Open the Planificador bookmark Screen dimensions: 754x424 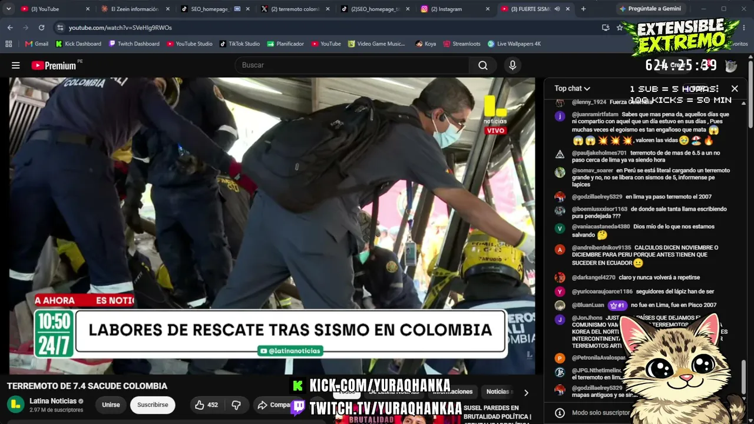(x=286, y=44)
